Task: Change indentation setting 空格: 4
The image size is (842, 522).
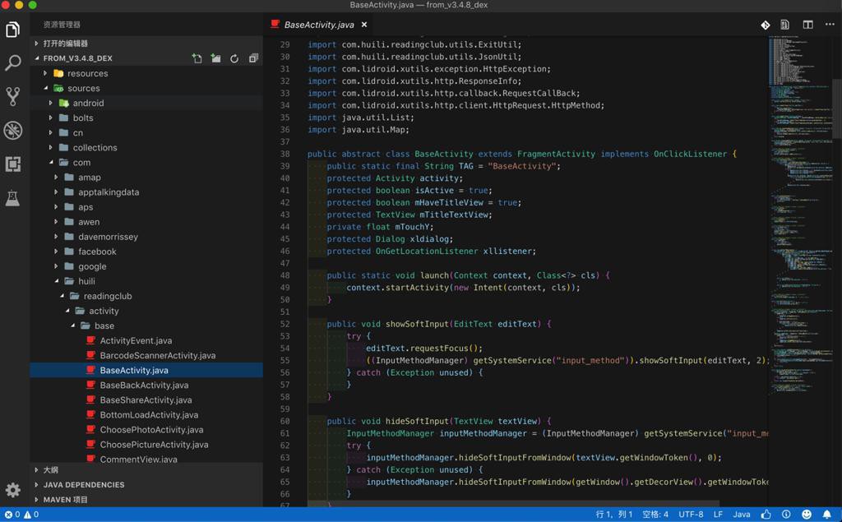Action: 655,515
